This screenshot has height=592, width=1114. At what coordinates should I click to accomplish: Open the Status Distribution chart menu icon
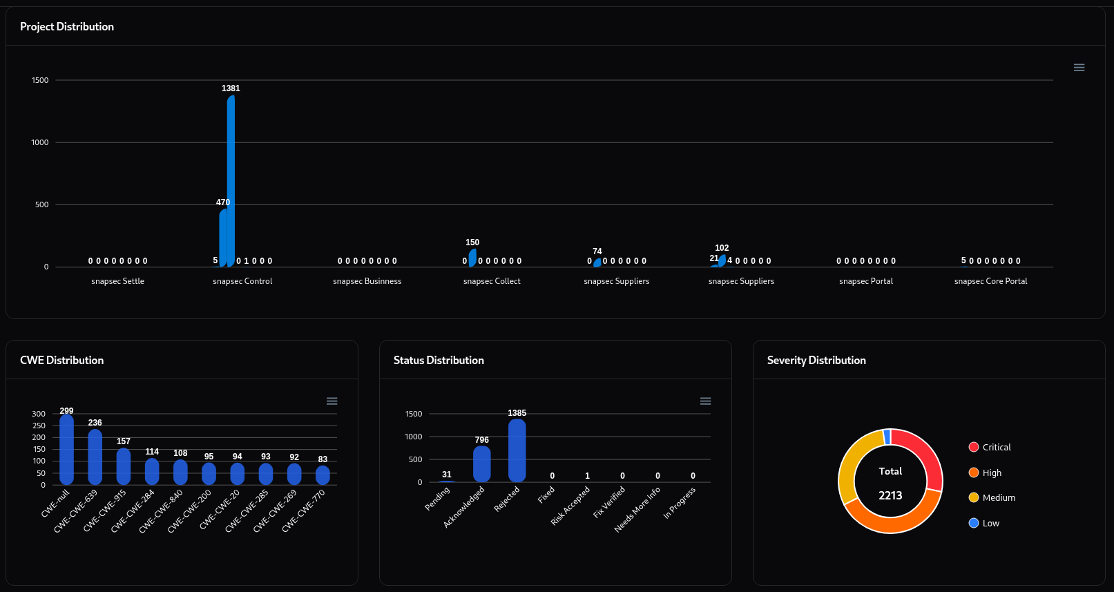click(x=705, y=401)
